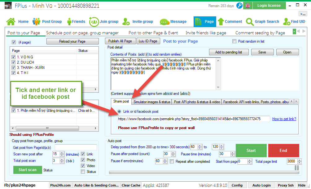The image size is (311, 189).
Task: Open the Join group icon
Action: tap(94, 22)
